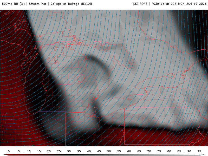Click the "Valid: 09Z MON JAN 19 2026" text

(184, 4)
